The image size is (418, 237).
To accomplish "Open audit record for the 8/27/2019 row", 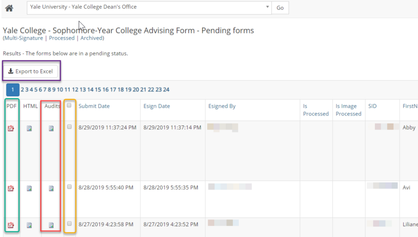I will [x=51, y=225].
